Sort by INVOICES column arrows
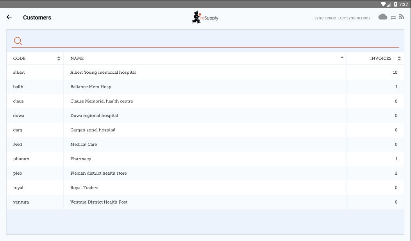 399,58
